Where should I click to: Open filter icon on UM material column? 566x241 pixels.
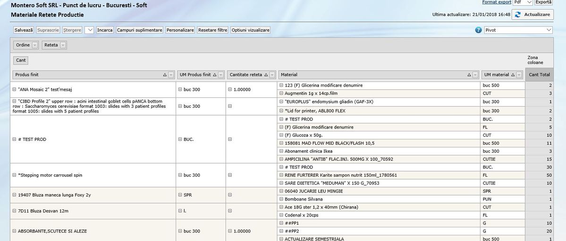point(519,75)
